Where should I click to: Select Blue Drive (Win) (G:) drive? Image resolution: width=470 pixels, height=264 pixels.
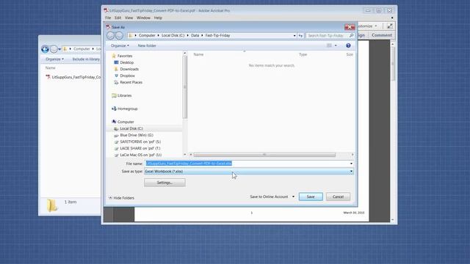click(x=136, y=135)
